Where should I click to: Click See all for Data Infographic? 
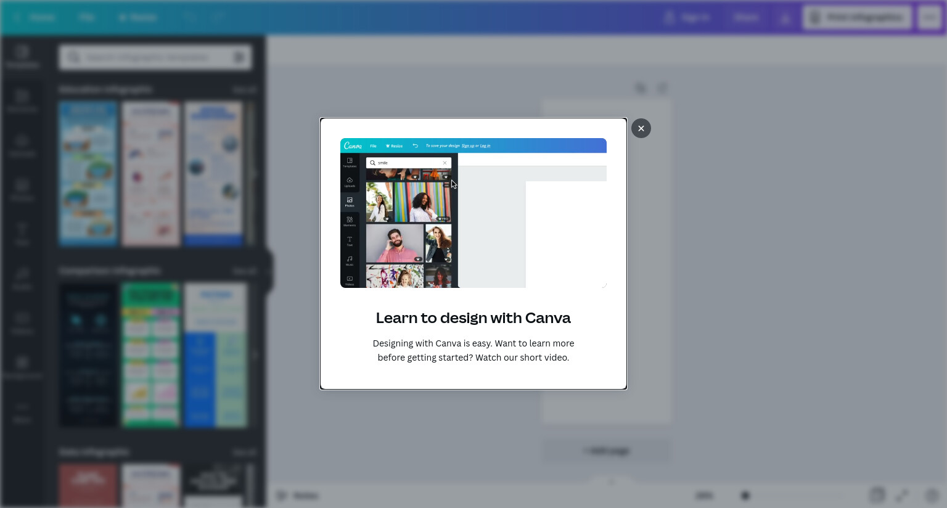(244, 452)
